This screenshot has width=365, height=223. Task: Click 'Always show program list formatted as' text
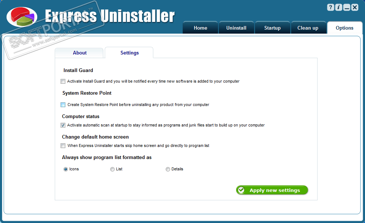(x=107, y=158)
